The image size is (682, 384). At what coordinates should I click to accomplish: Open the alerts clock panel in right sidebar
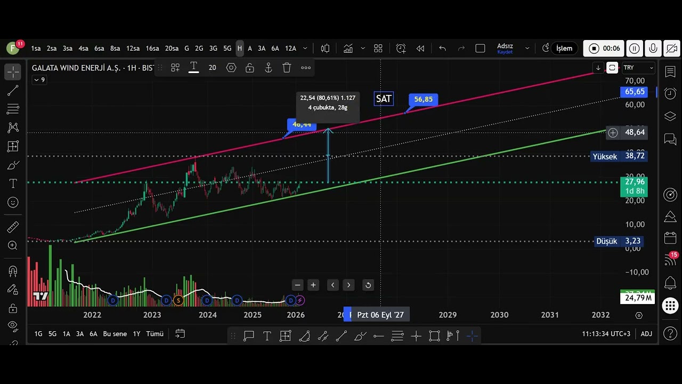click(670, 93)
